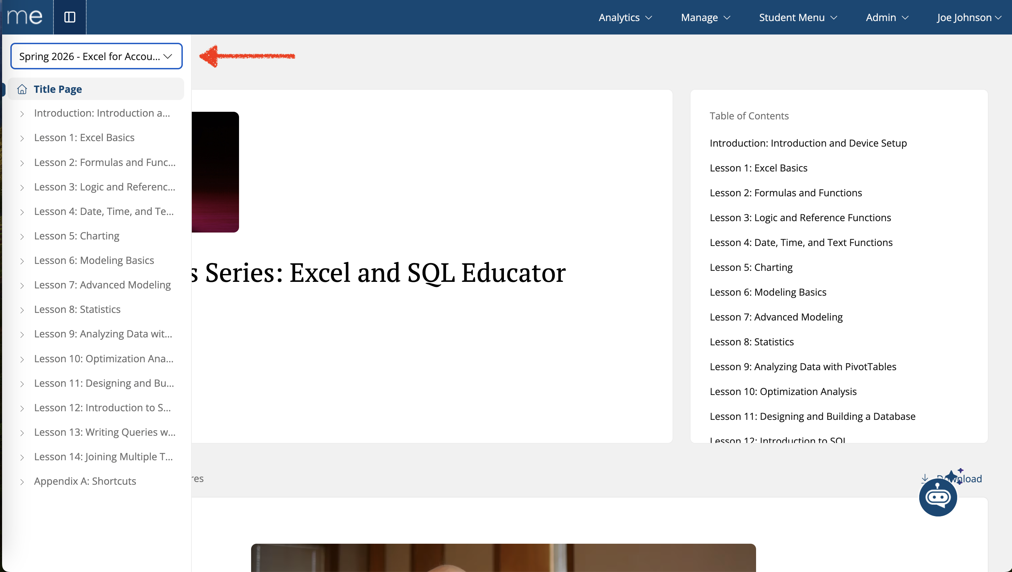Screen dimensions: 1012x572
Task: Open the Analytics menu
Action: pos(625,17)
